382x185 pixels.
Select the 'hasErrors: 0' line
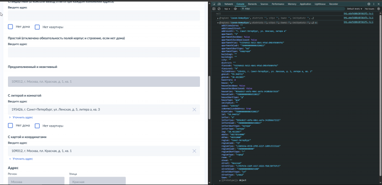click(x=228, y=80)
